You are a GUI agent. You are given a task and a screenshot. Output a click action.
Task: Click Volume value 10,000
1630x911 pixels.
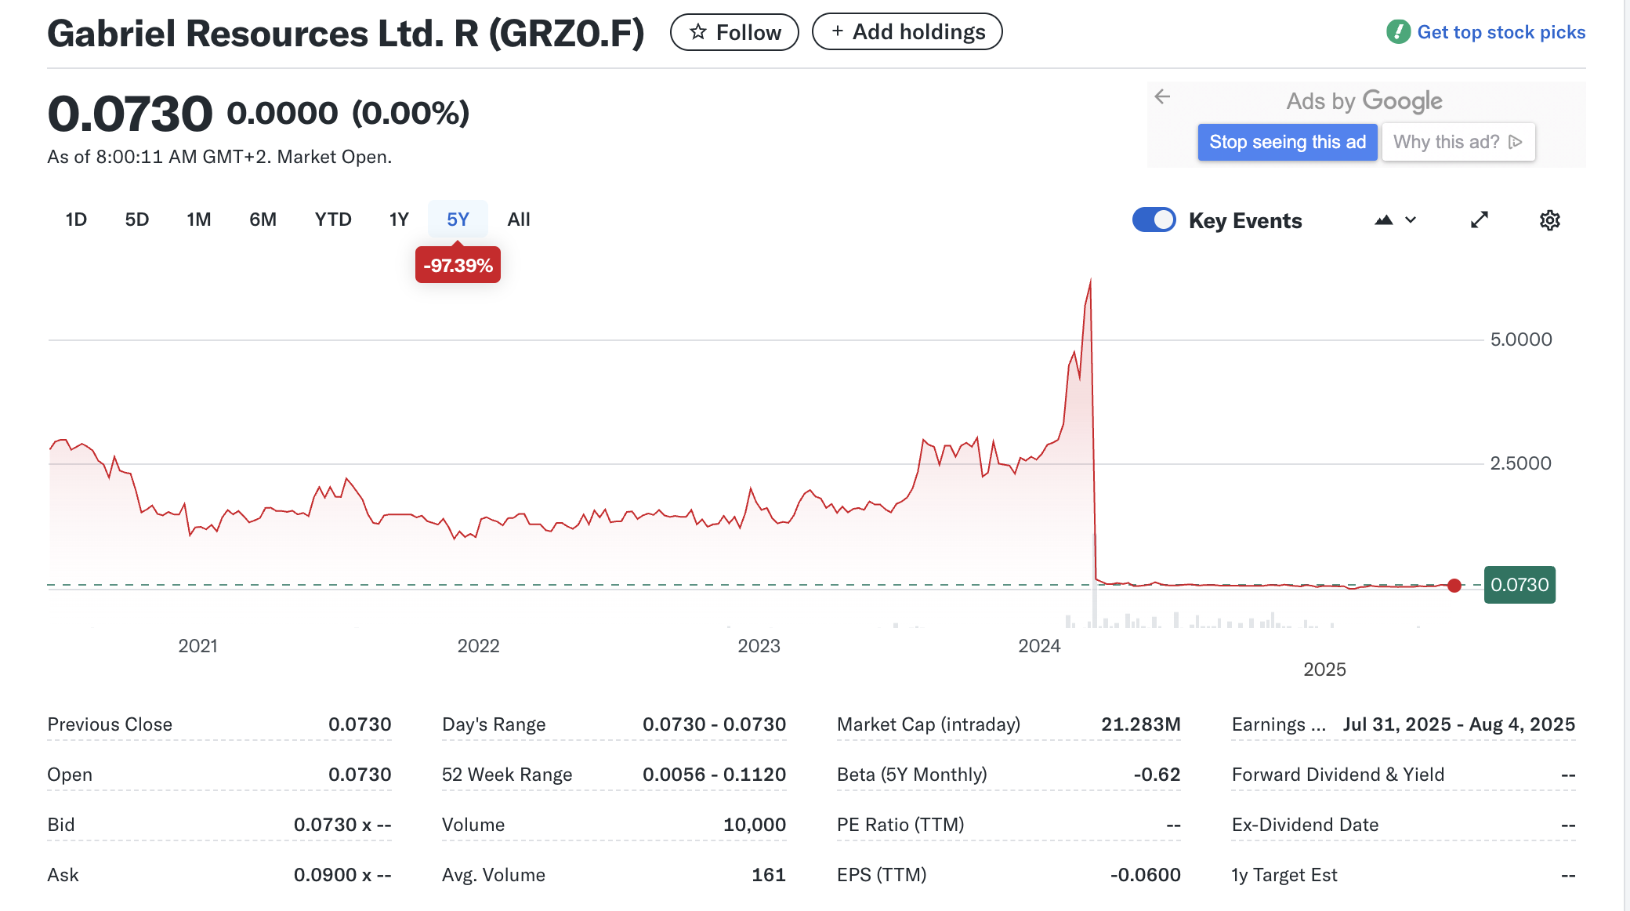[754, 825]
